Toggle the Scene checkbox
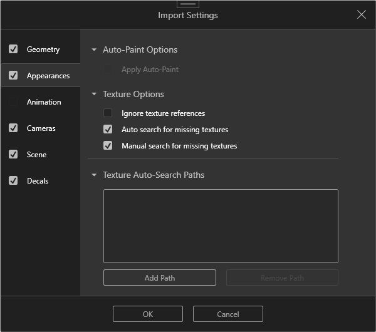The height and width of the screenshot is (332, 376). (13, 155)
